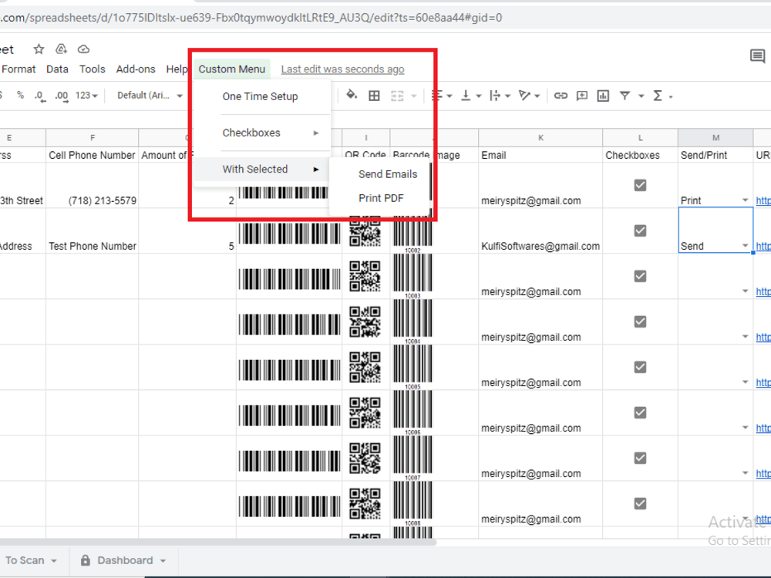This screenshot has height=578, width=771.
Task: Open the Tools menu
Action: (x=93, y=69)
